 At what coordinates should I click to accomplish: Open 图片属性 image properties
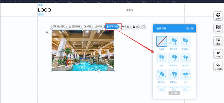[74, 26]
